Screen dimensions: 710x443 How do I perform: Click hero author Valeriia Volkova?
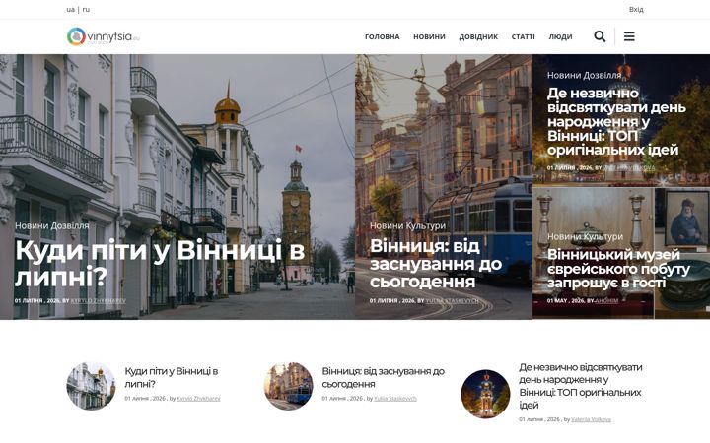pos(629,167)
